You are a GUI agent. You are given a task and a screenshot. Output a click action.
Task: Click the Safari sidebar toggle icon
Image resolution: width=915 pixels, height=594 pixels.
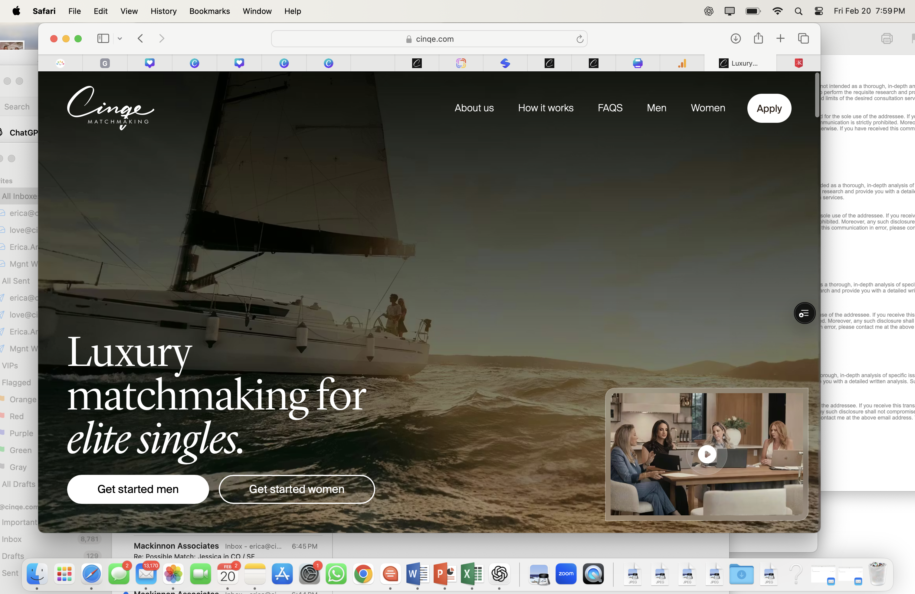pos(103,38)
